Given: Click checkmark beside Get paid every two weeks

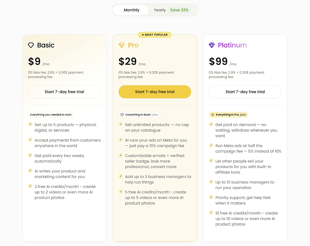Looking at the screenshot, I should click(x=30, y=155).
